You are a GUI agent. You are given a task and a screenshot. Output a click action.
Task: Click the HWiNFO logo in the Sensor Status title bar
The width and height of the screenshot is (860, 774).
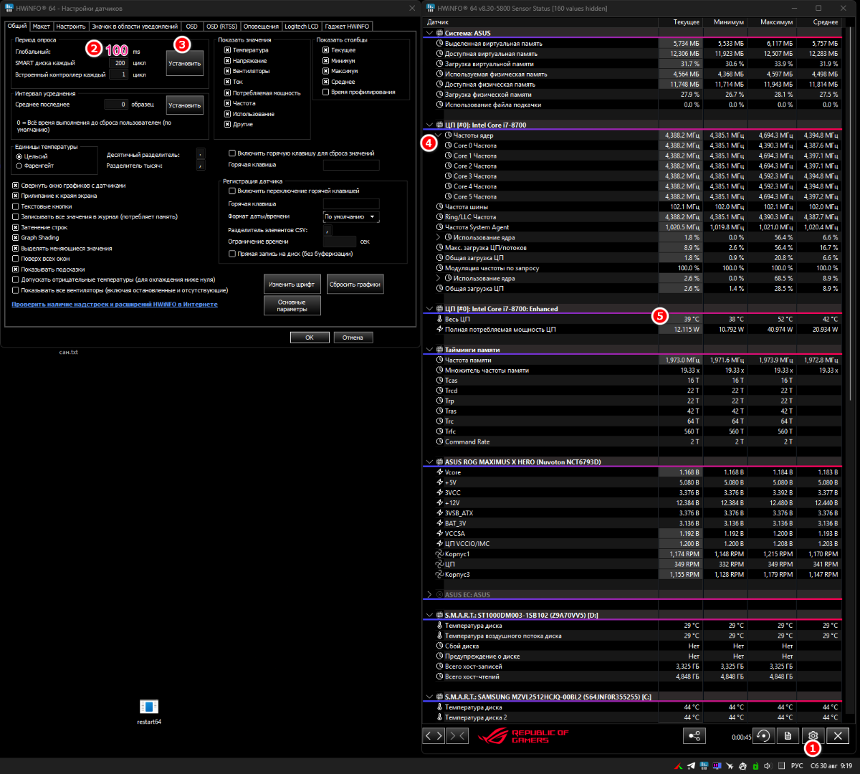click(430, 8)
